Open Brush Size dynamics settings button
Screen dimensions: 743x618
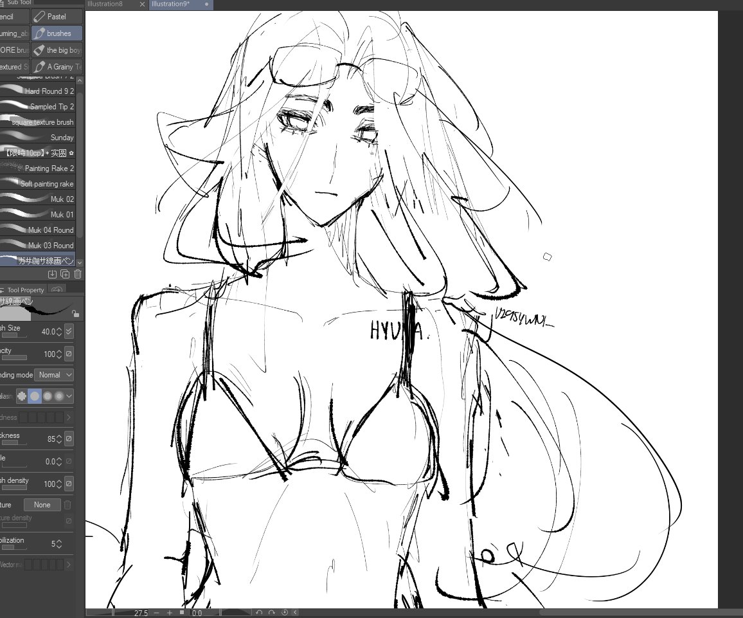coord(69,331)
